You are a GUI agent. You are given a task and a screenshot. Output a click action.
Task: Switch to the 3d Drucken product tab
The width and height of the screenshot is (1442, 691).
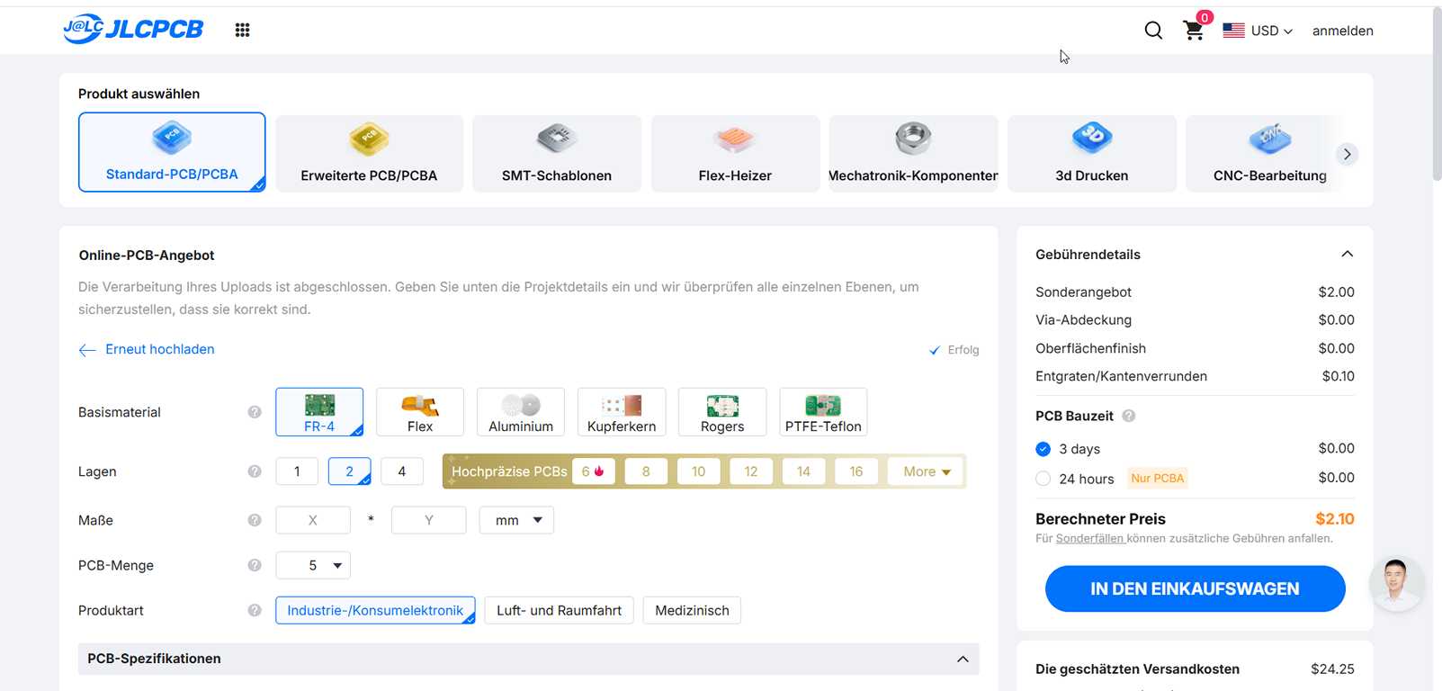[x=1091, y=154]
